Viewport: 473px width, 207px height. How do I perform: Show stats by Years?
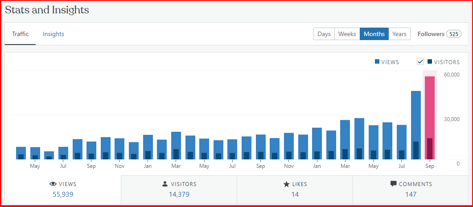pyautogui.click(x=399, y=34)
